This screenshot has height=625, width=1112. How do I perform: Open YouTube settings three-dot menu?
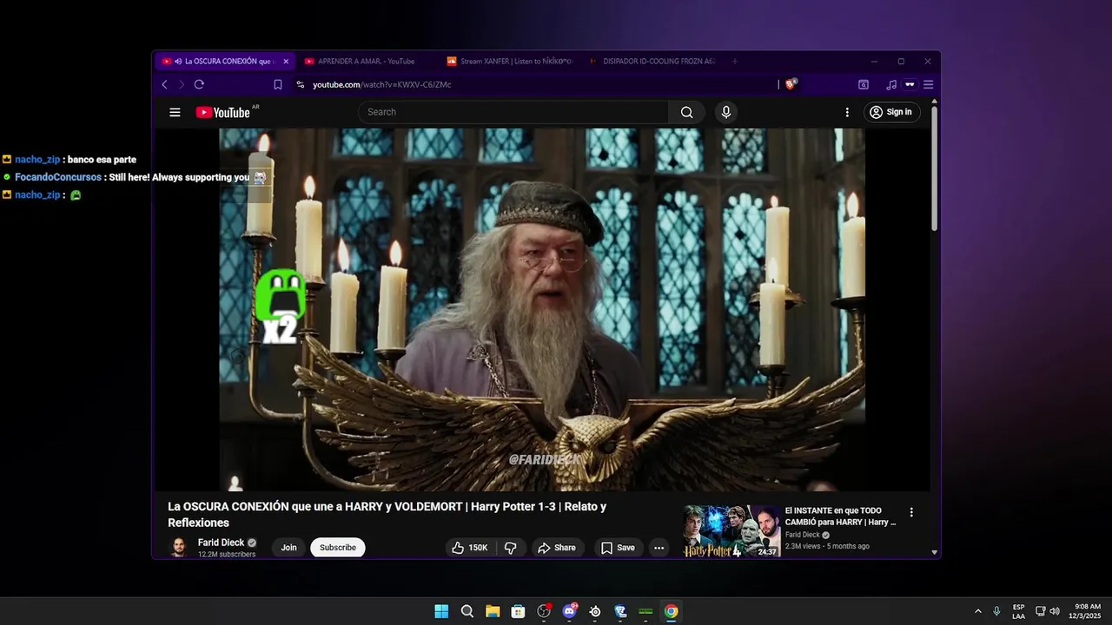[847, 112]
